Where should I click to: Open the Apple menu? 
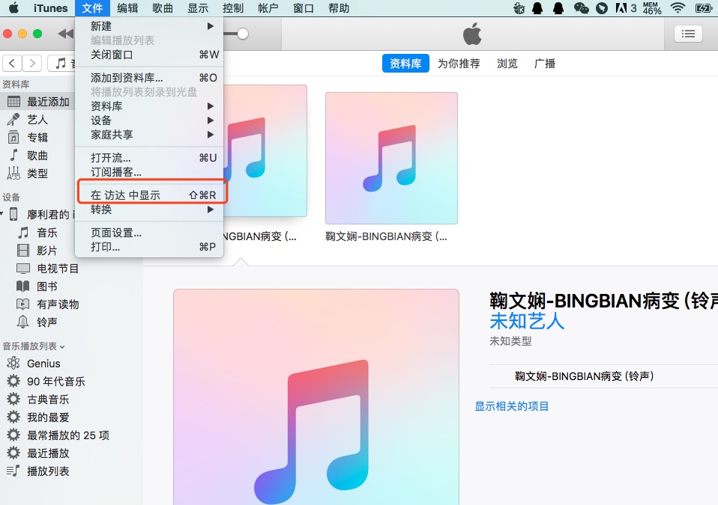[x=13, y=7]
